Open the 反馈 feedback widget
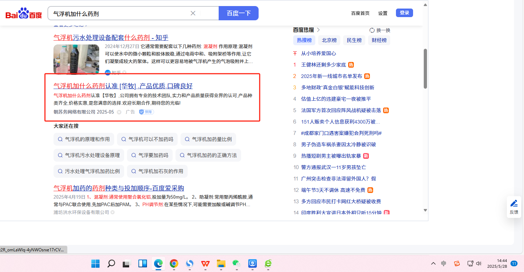The width and height of the screenshot is (524, 272). [x=514, y=207]
